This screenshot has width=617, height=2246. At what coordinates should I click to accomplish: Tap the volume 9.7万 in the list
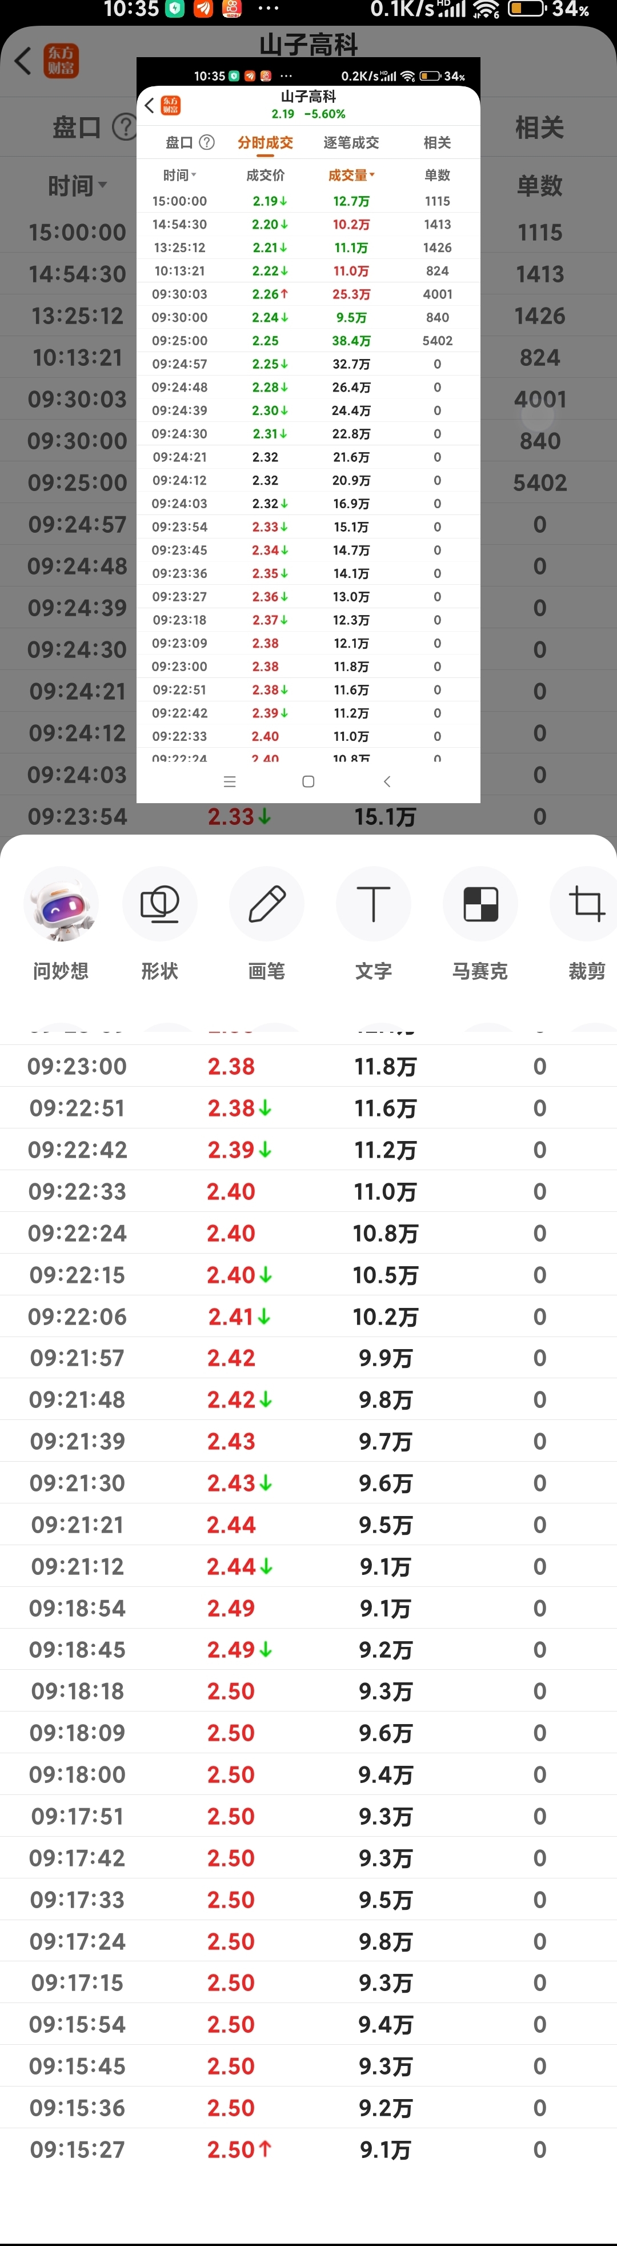point(385,1441)
